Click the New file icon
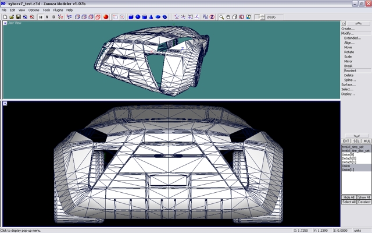Viewport: 372px width, 233px height. click(x=5, y=17)
